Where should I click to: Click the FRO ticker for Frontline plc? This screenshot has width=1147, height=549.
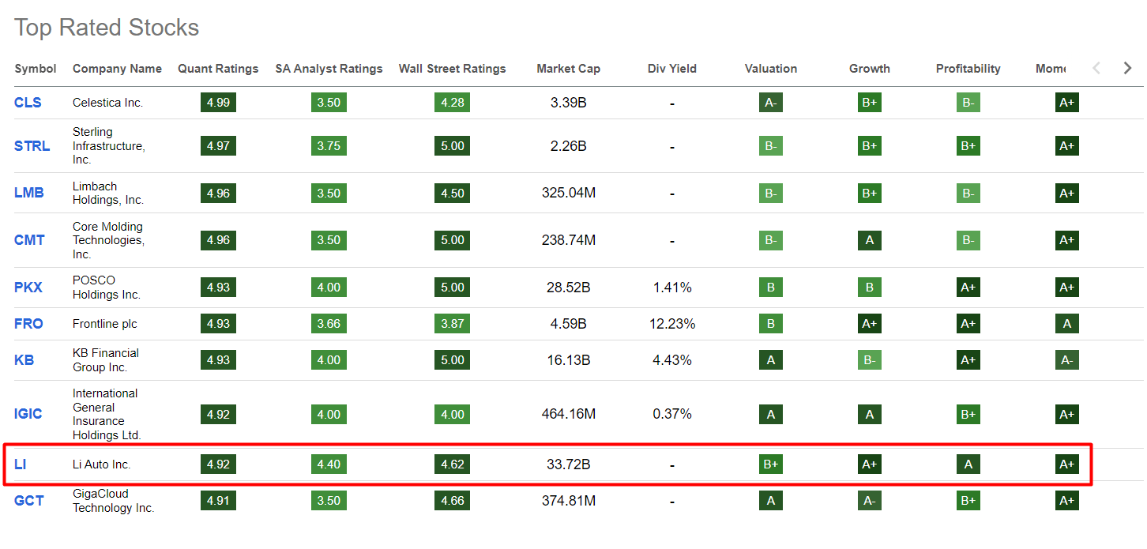tap(28, 323)
